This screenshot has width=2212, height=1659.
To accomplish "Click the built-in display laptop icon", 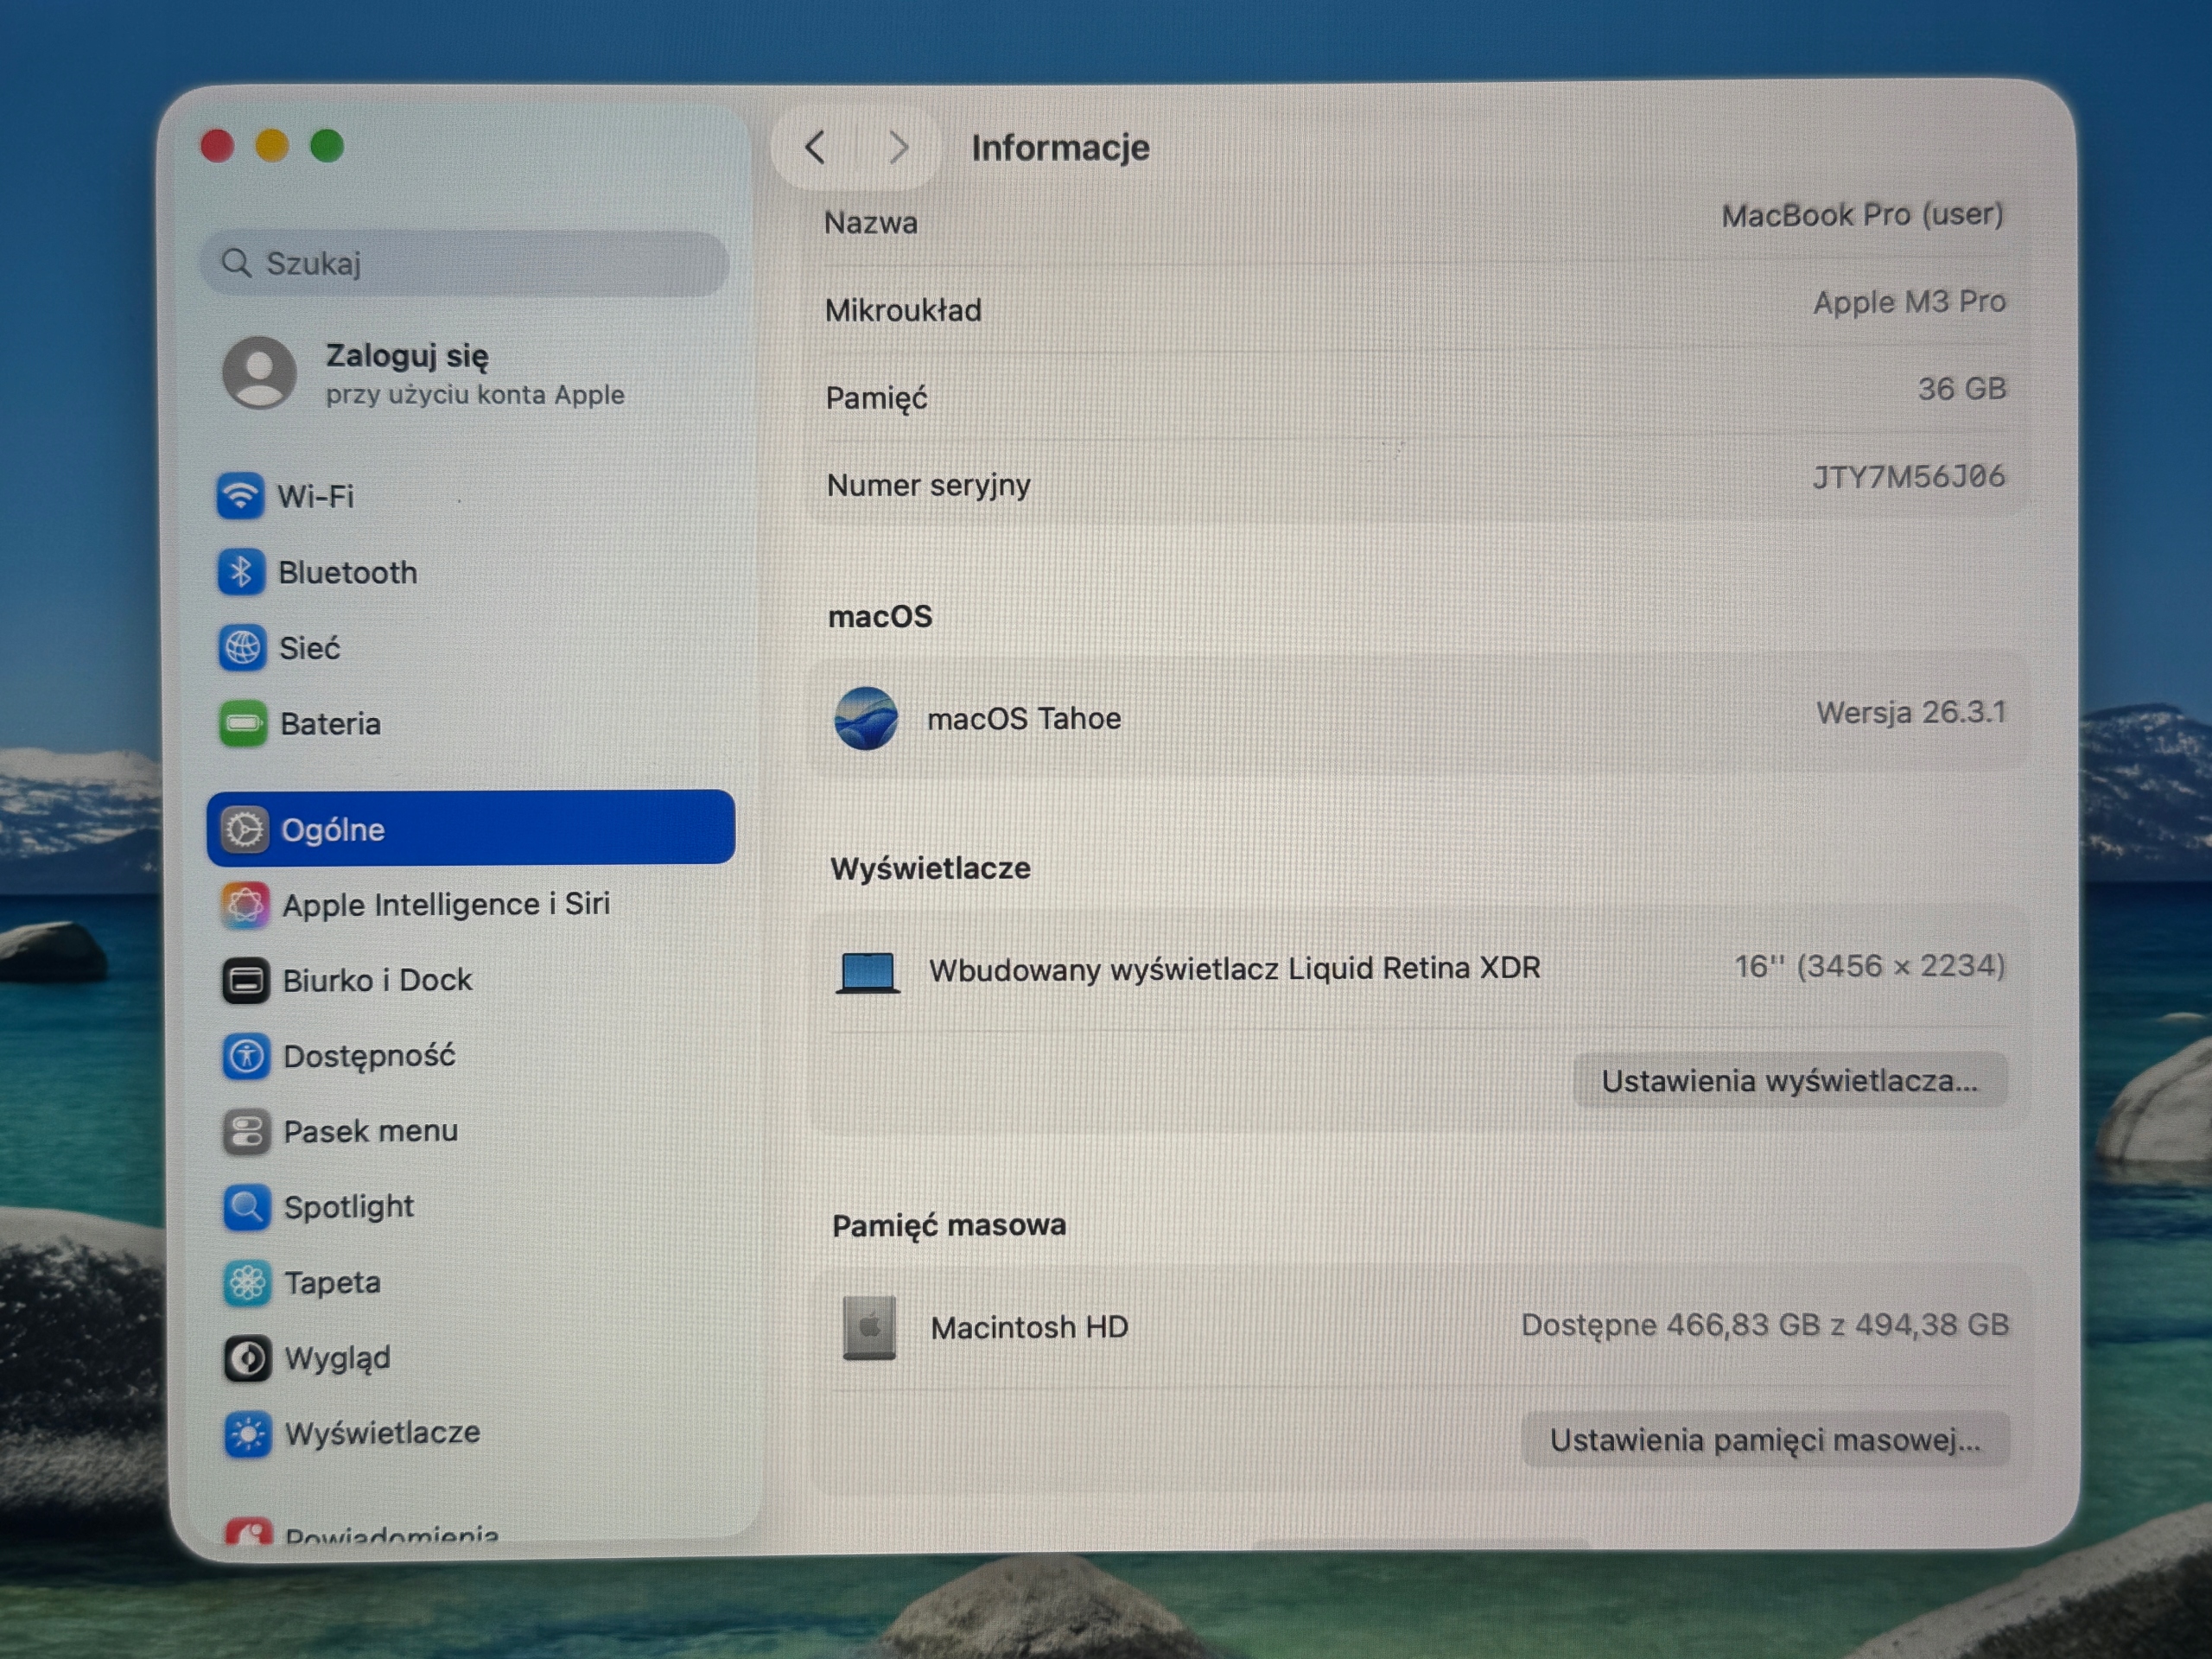I will pos(868,972).
